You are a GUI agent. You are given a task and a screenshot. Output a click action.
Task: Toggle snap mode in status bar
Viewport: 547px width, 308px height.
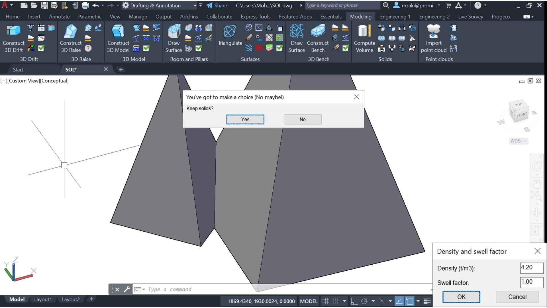click(336, 301)
